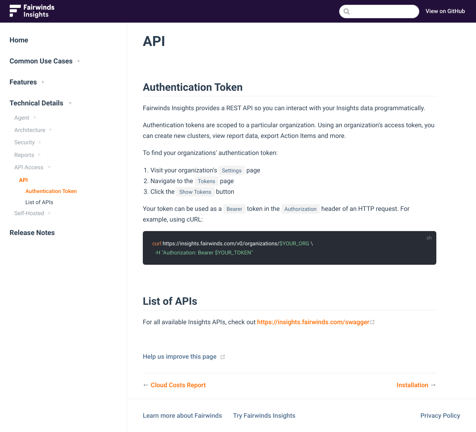The height and width of the screenshot is (432, 476).
Task: Collapse the API Access group
Action: (49, 167)
